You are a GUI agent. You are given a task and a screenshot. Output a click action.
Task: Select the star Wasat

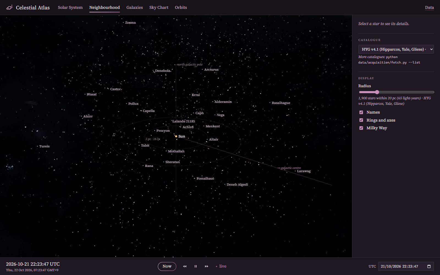pyautogui.click(x=91, y=94)
